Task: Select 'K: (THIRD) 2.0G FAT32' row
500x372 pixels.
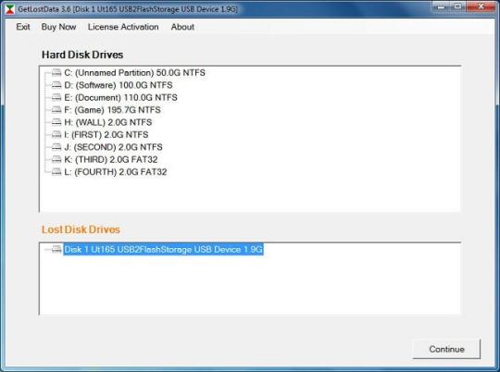Action: pyautogui.click(x=111, y=159)
